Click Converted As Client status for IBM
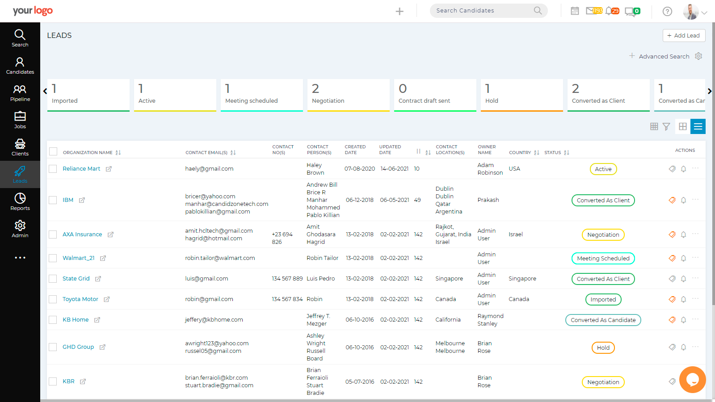Image resolution: width=715 pixels, height=402 pixels. (x=603, y=201)
